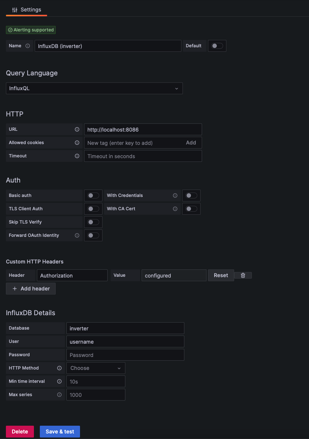Click the URL info icon
Screen dimensions: 309x439
click(x=77, y=129)
